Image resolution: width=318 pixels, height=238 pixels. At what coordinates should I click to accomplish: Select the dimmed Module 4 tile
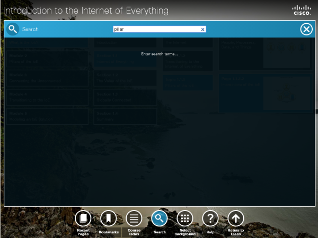48,97
